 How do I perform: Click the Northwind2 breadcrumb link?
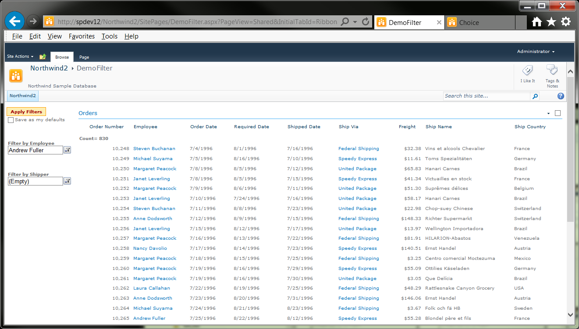point(49,68)
